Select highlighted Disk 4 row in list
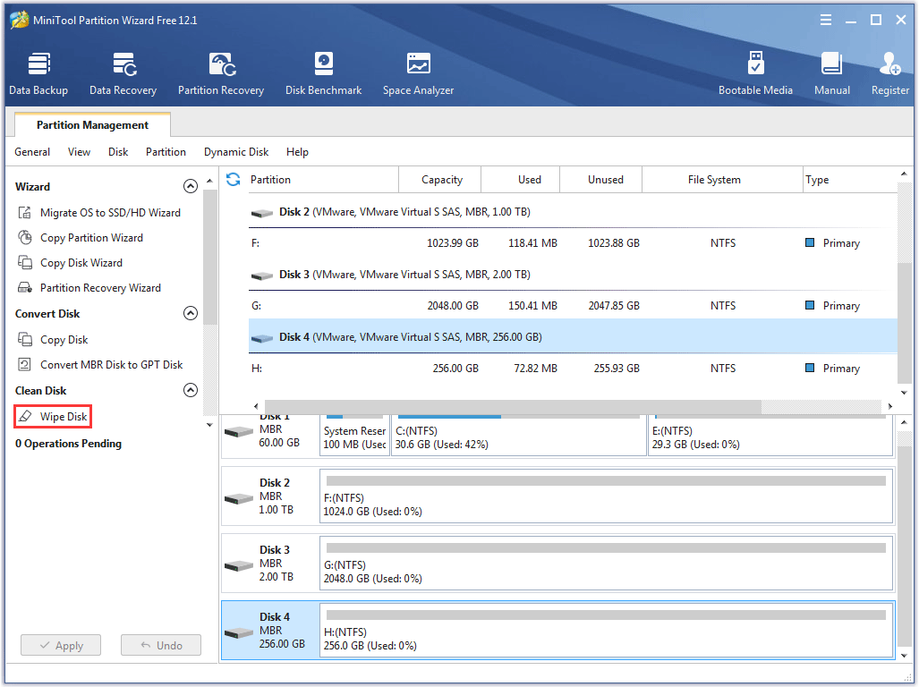This screenshot has height=687, width=919. pyautogui.click(x=573, y=336)
